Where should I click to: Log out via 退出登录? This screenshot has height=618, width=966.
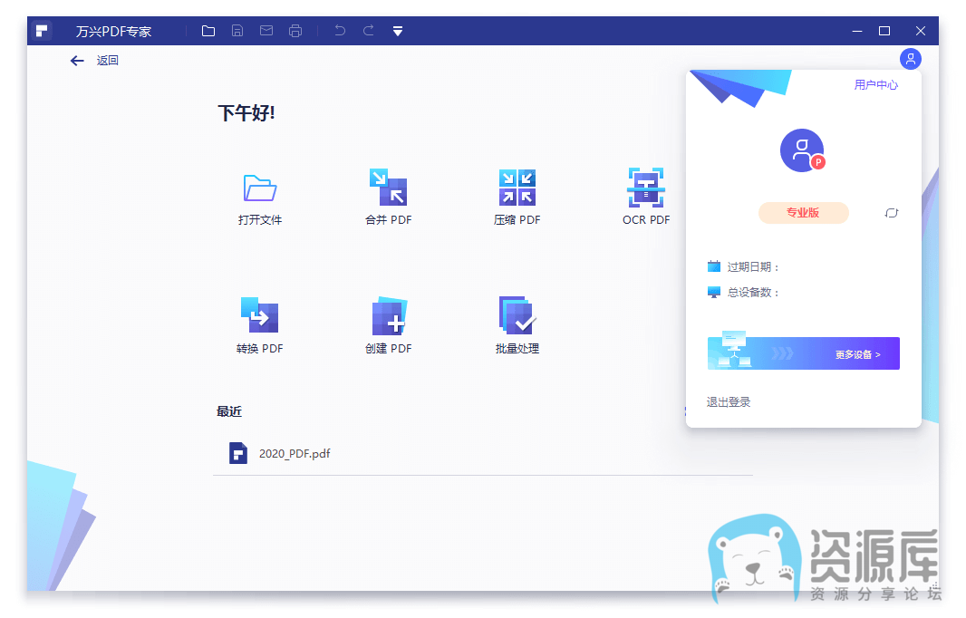(729, 402)
